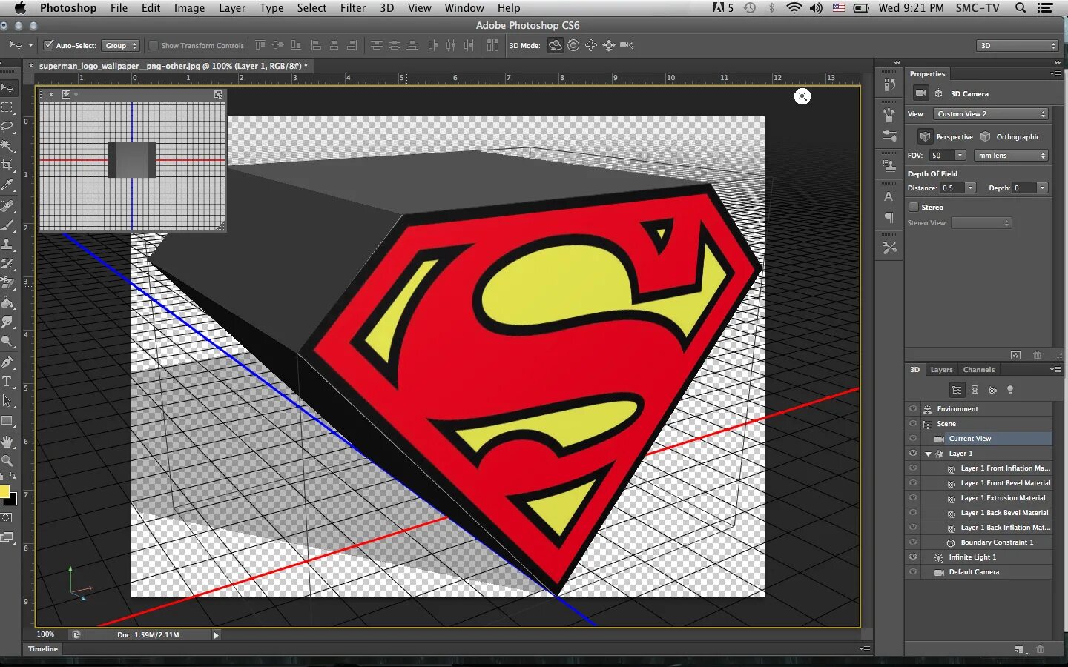Open Spotlight search in menu bar
The image size is (1068, 667).
1021,8
